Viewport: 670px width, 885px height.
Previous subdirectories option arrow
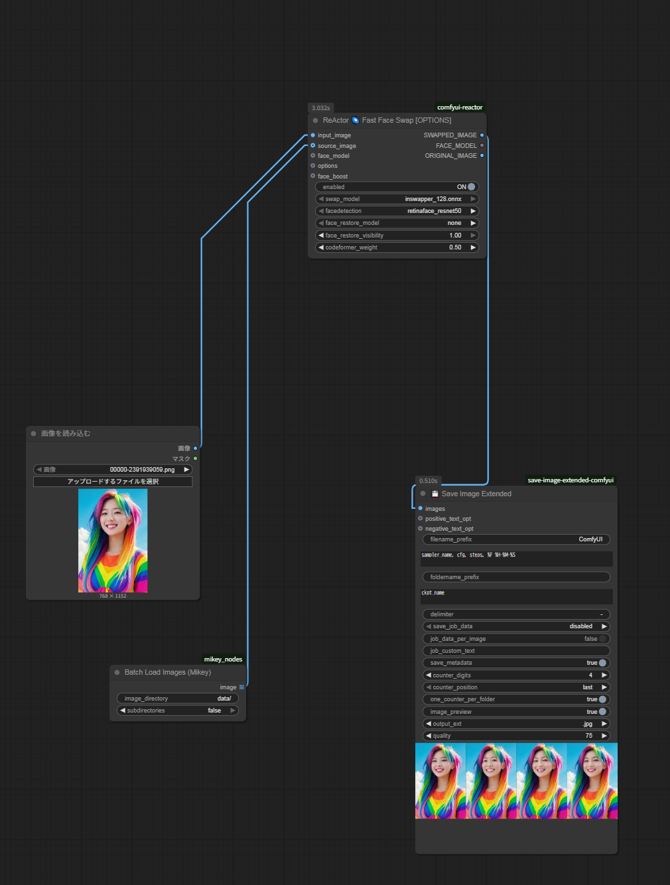click(x=123, y=711)
